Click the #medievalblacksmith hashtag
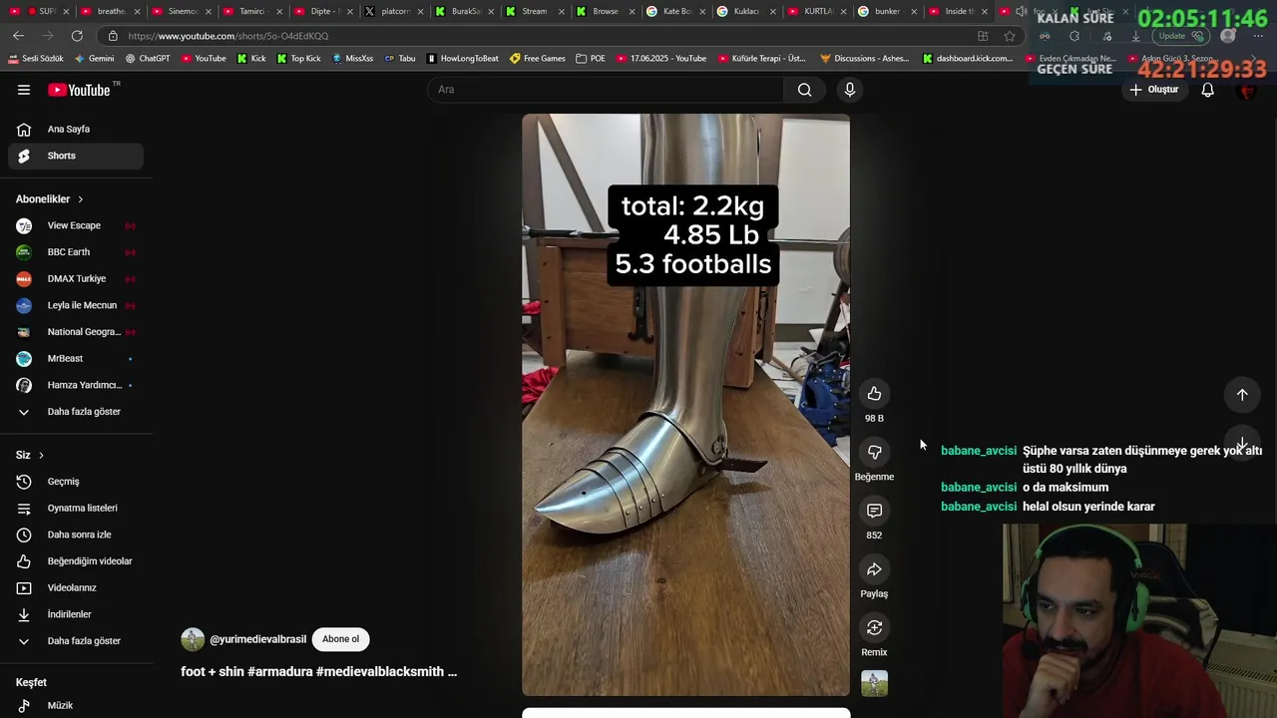The width and height of the screenshot is (1277, 718). click(380, 672)
